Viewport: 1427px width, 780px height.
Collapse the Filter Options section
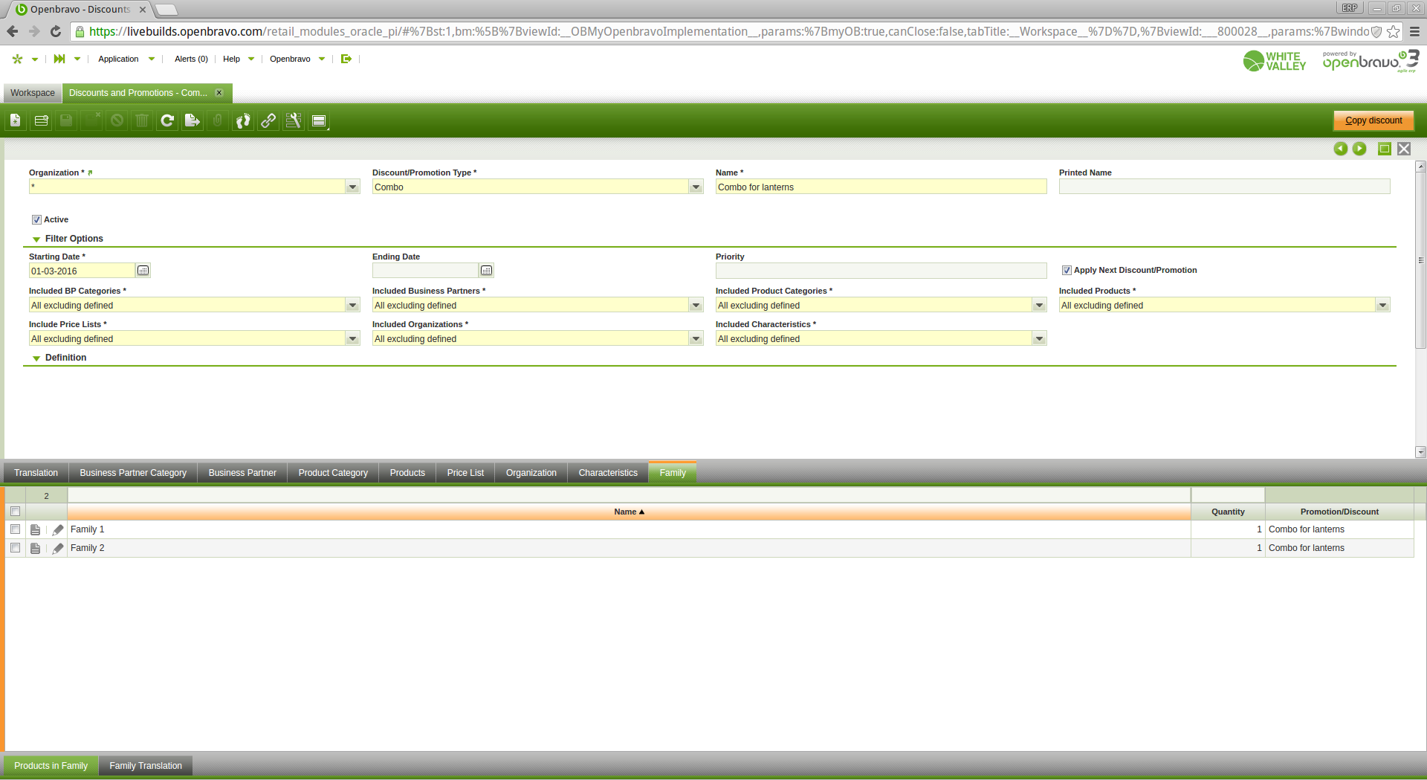36,239
